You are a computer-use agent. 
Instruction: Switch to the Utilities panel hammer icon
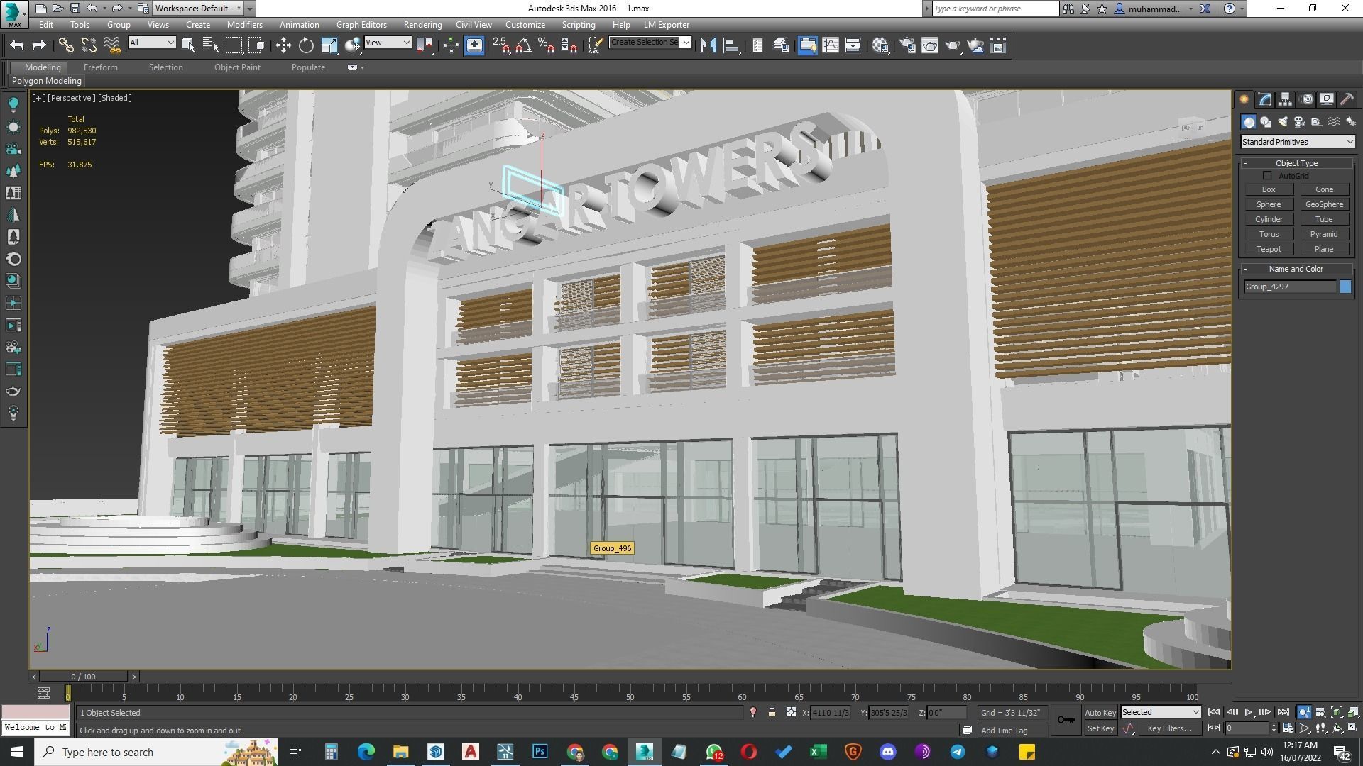click(1347, 99)
